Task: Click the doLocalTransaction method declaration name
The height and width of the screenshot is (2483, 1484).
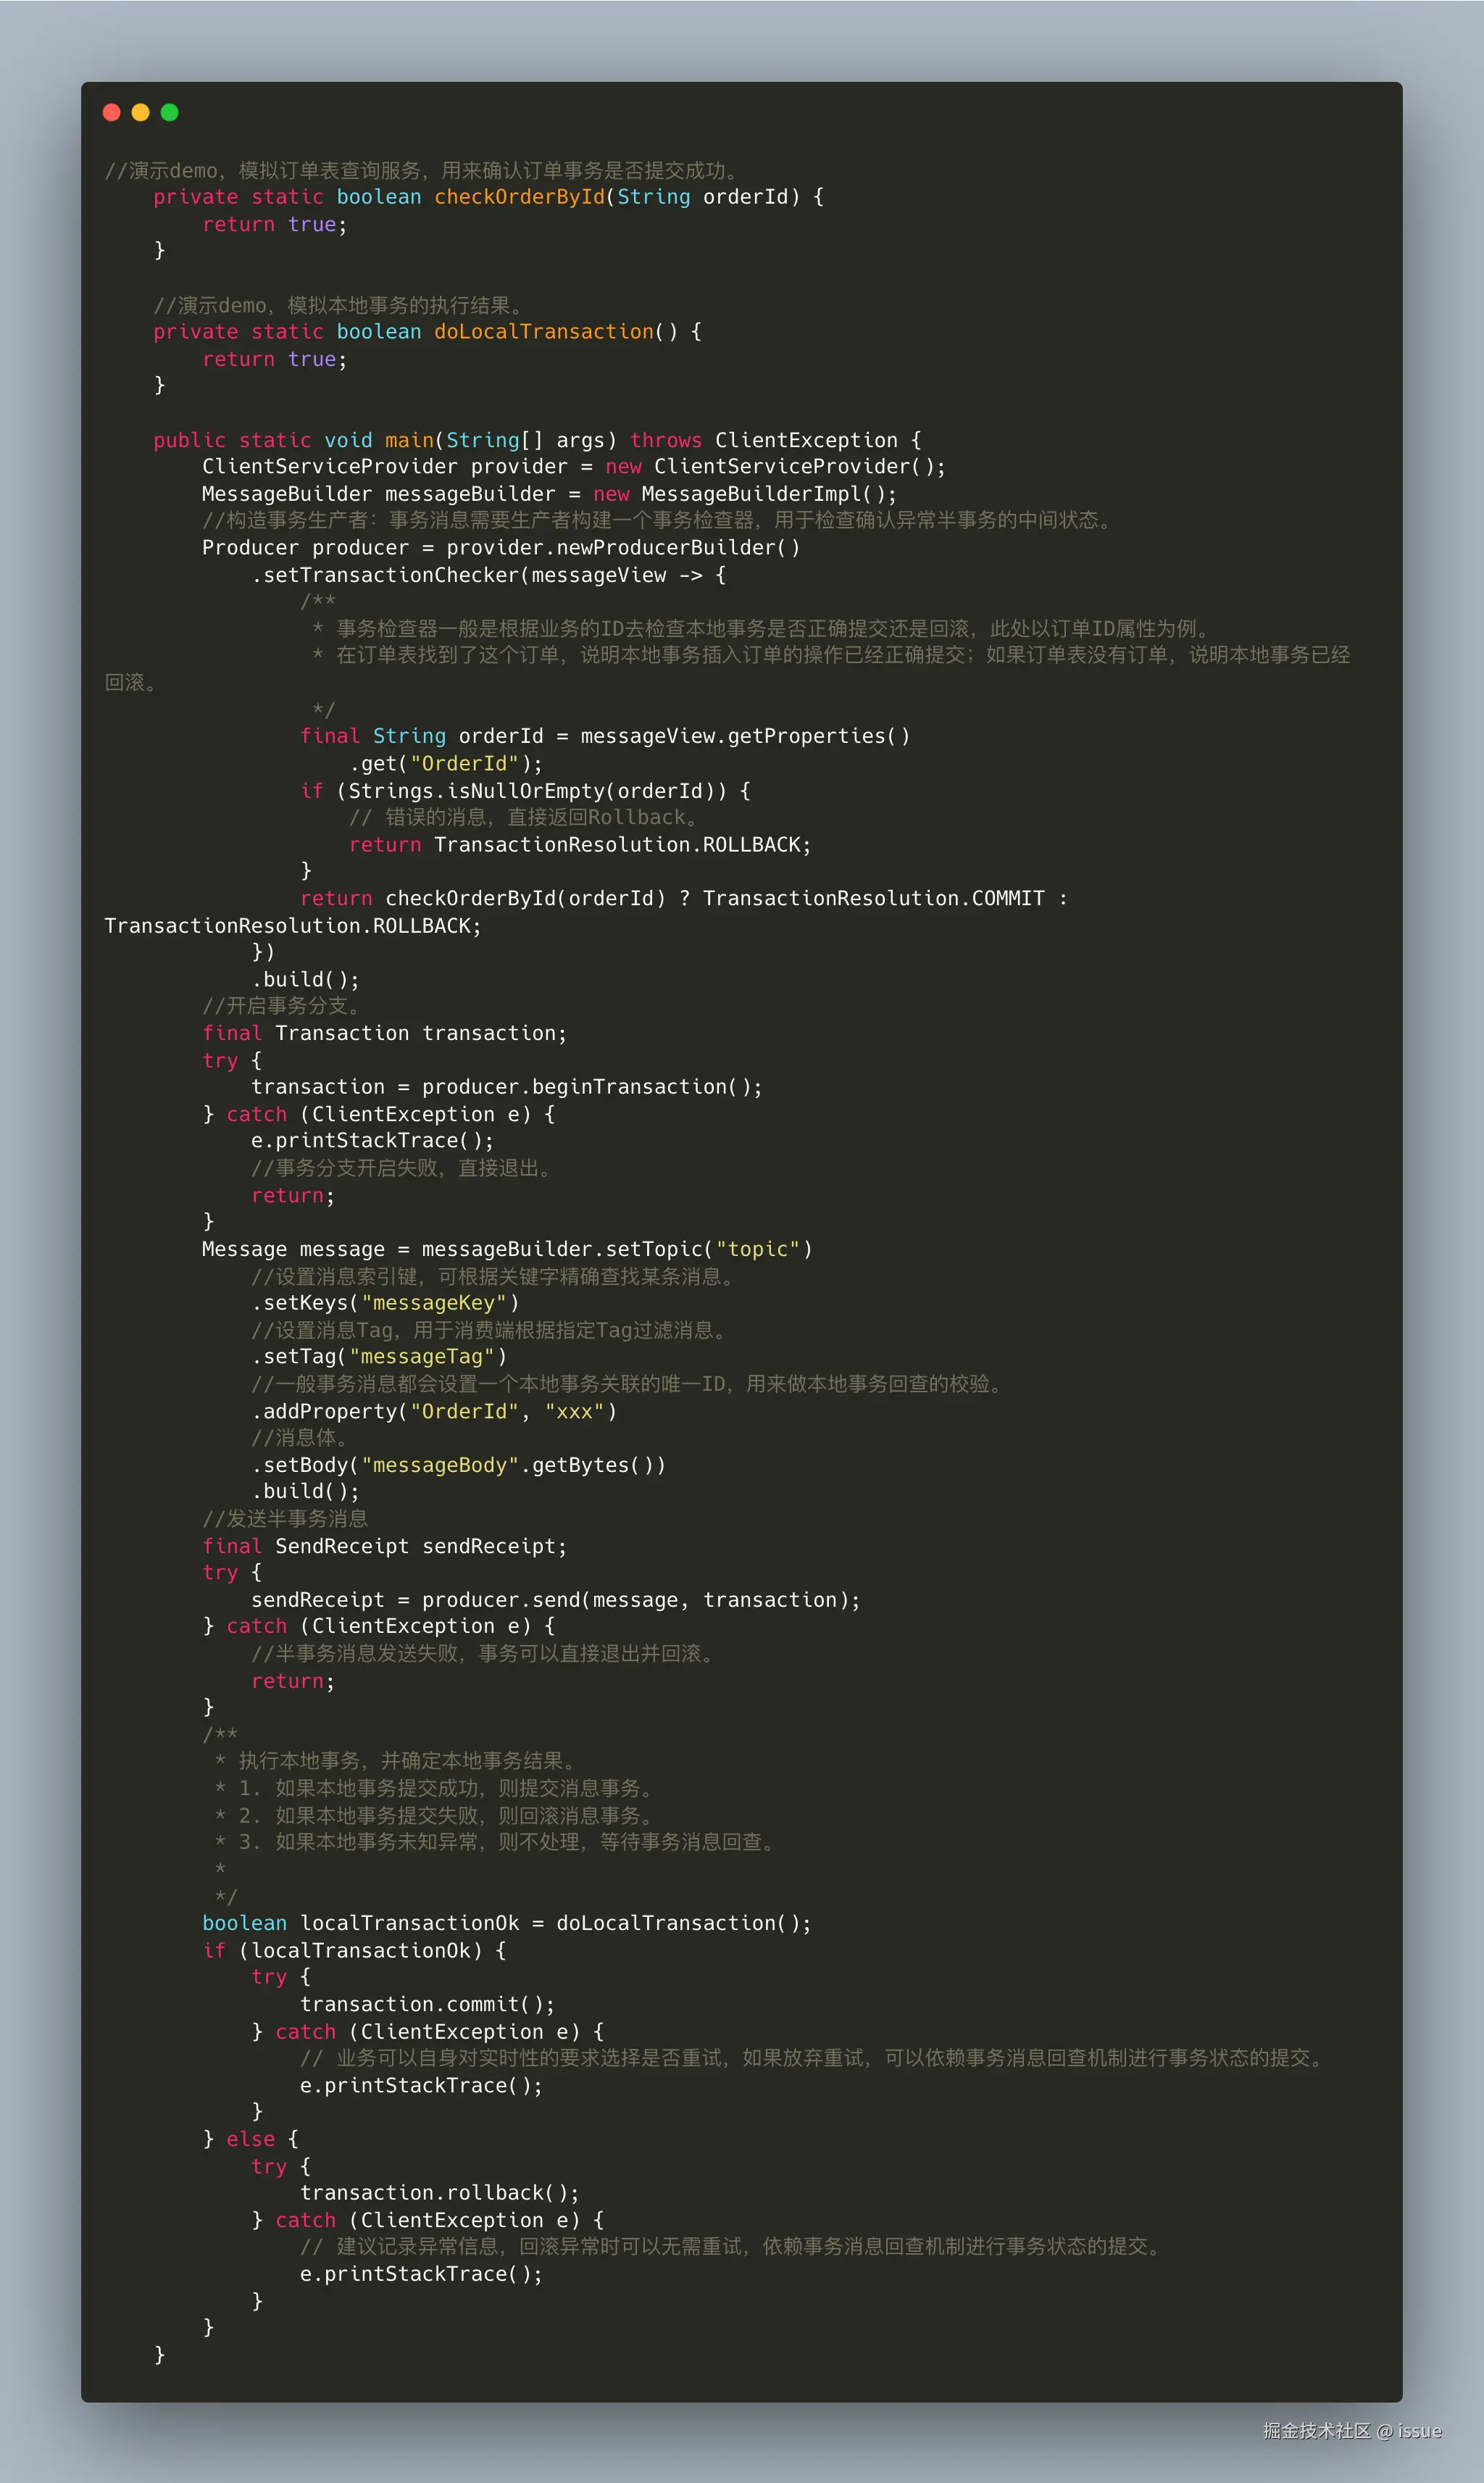Action: coord(543,332)
